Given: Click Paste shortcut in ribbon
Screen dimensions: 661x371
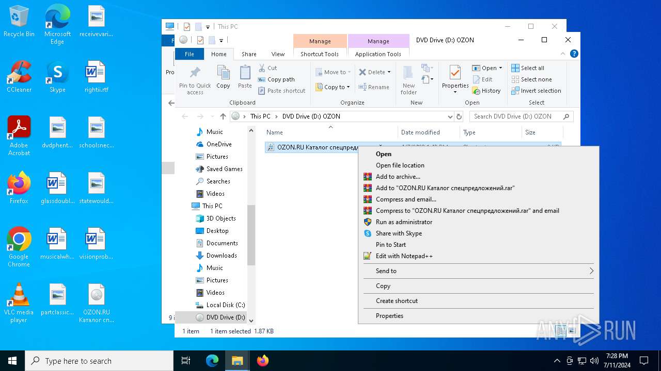Looking at the screenshot, I should point(281,91).
